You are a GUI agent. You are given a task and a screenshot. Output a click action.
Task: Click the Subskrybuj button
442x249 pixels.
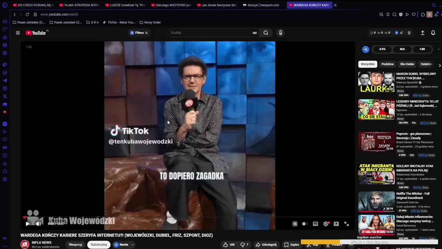[x=99, y=245]
